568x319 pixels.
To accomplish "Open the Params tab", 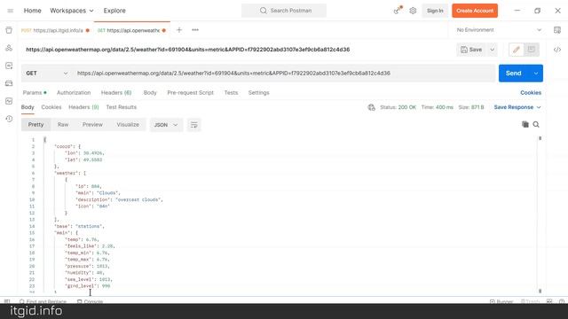I will click(35, 92).
